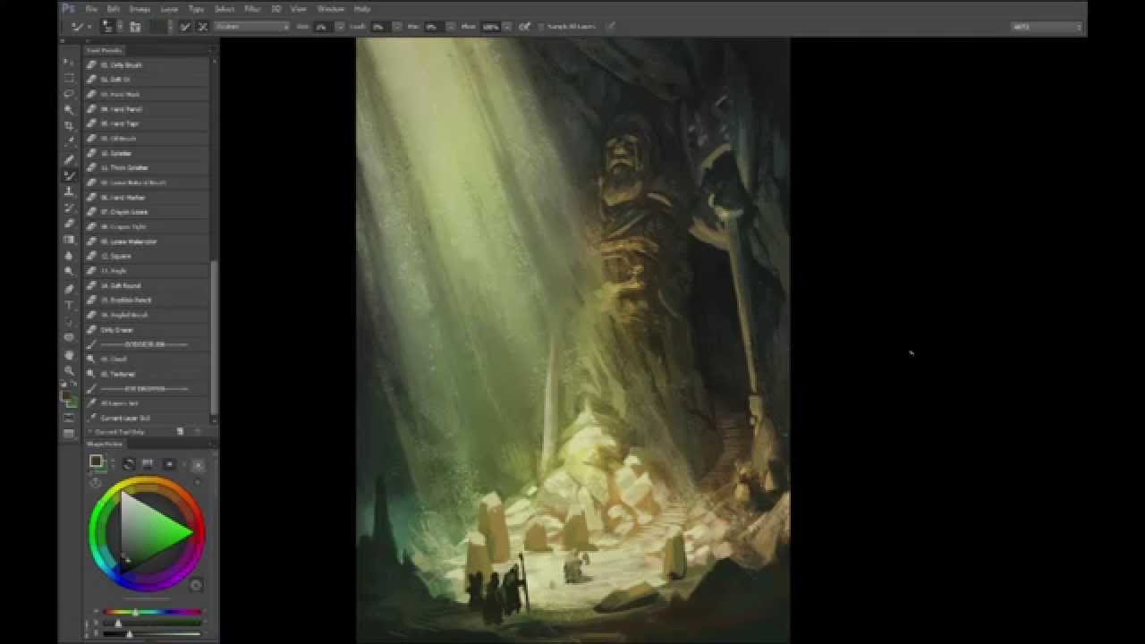This screenshot has width=1145, height=644.
Task: Select the Gradient tool
Action: click(69, 240)
